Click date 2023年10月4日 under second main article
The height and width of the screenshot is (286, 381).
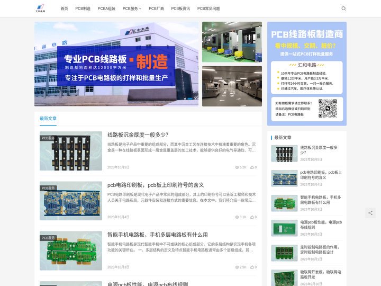tap(119, 217)
